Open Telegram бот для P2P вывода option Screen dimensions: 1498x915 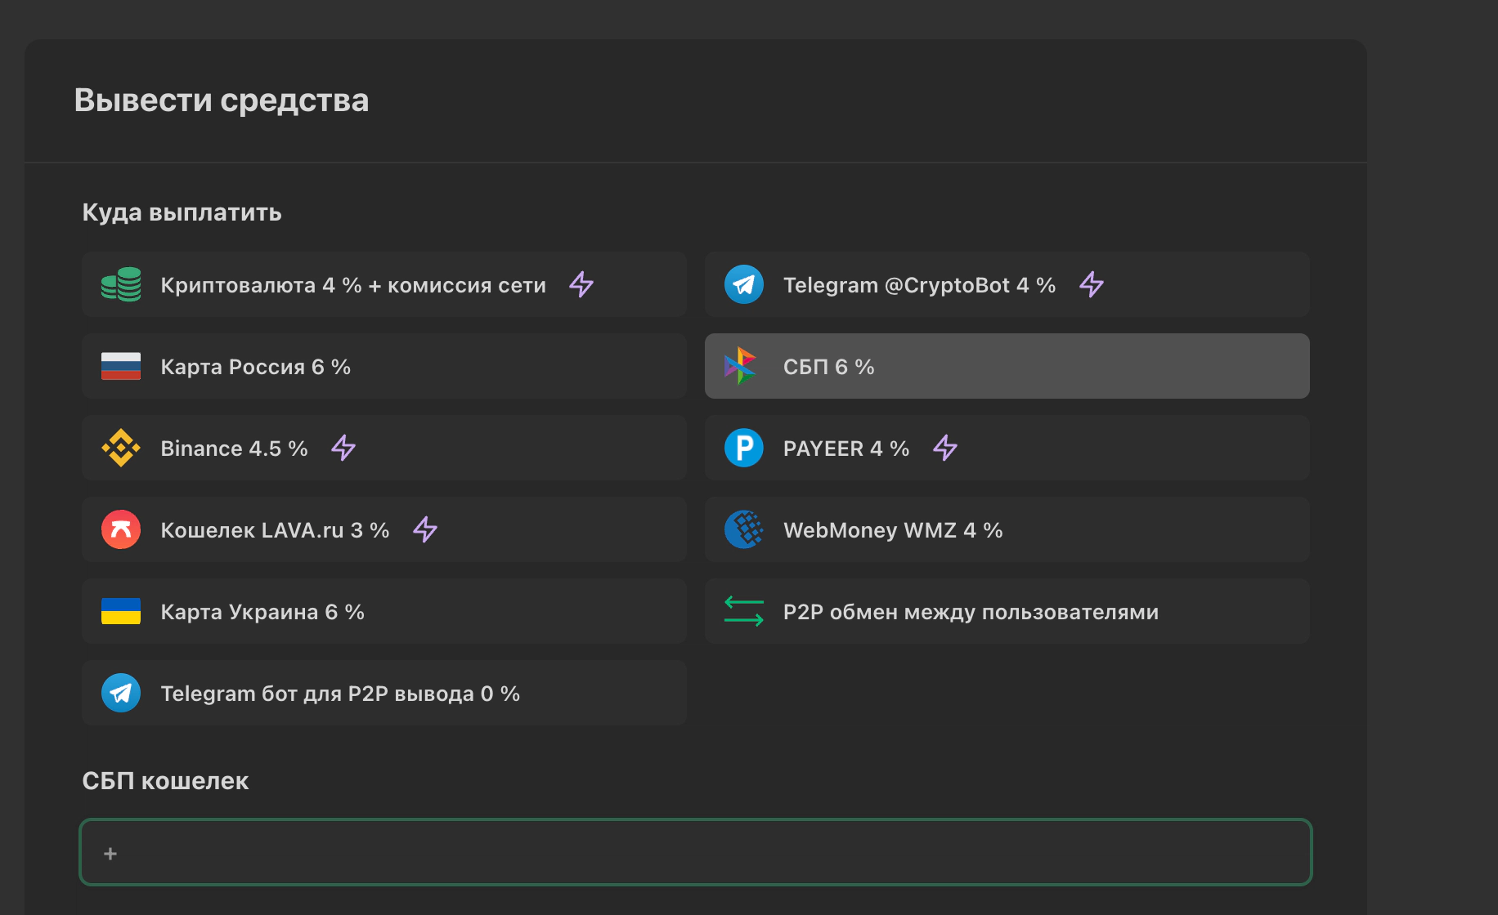point(340,694)
